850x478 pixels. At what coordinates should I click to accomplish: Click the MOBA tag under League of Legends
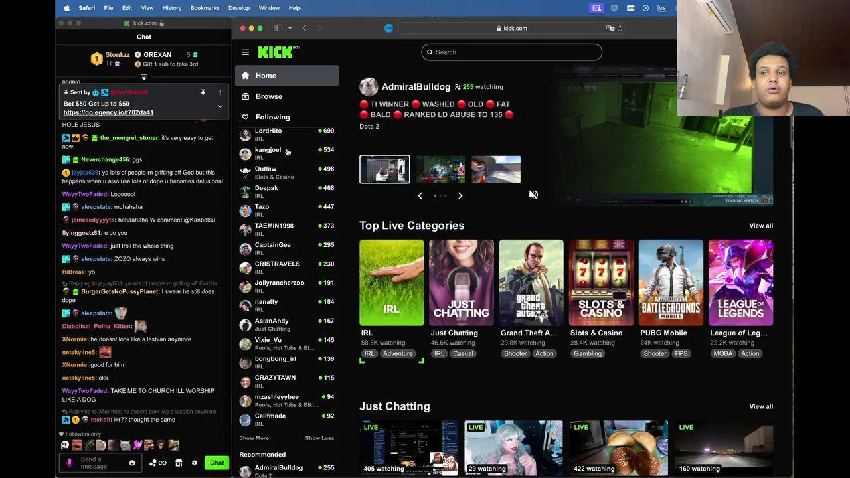pyautogui.click(x=722, y=353)
